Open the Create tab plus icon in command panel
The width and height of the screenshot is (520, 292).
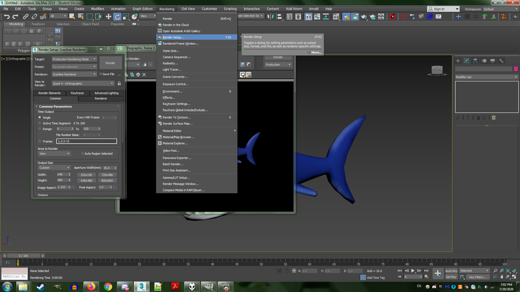458,61
